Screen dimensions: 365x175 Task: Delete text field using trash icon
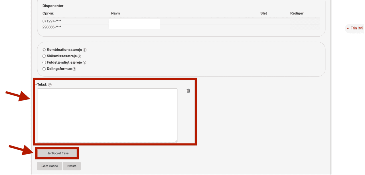(188, 91)
